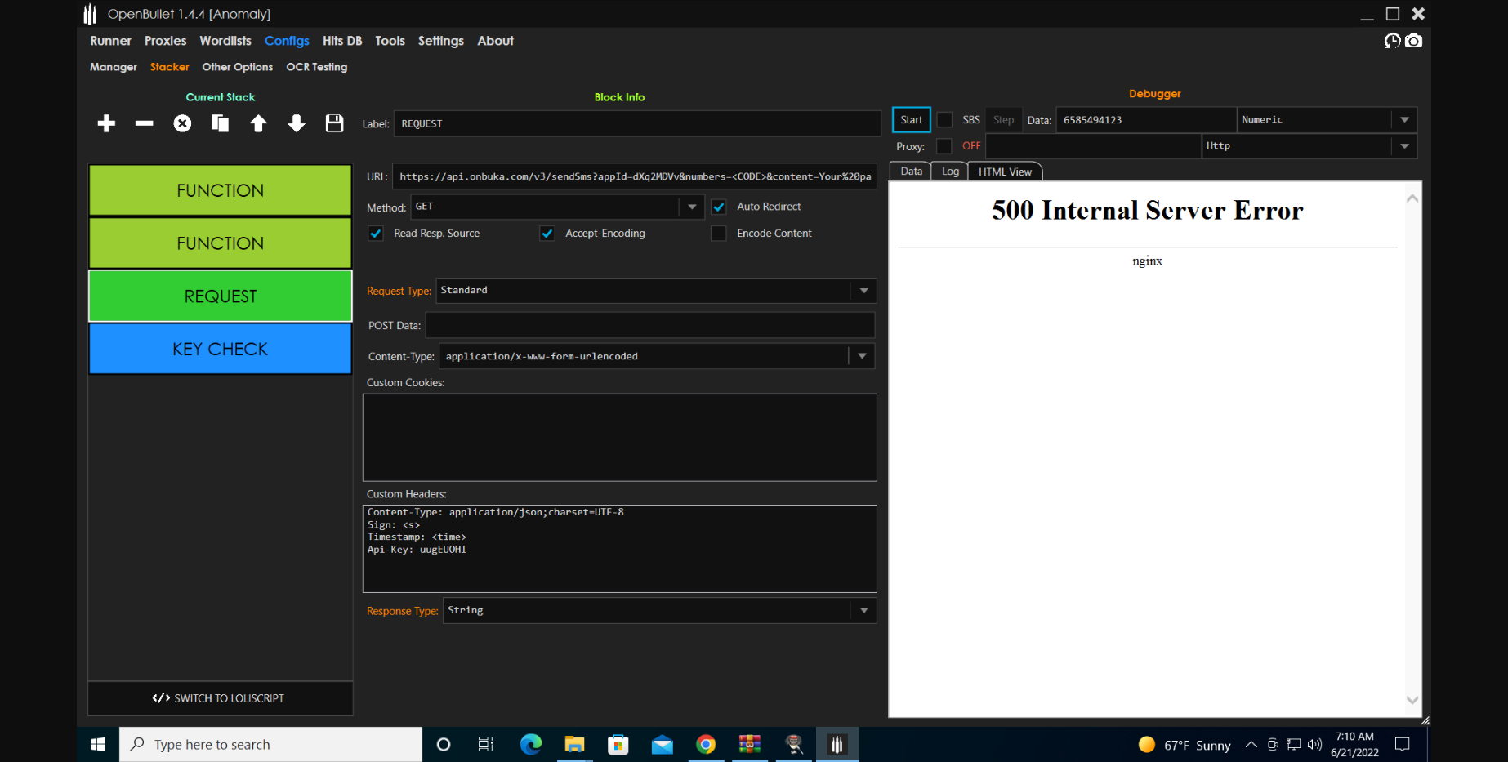Open Task View on the taskbar
The width and height of the screenshot is (1508, 762).
coord(486,744)
